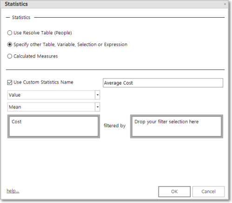Dismiss the dialog using Cancel
The height and width of the screenshot is (203, 232).
pos(208,191)
